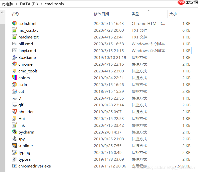The width and height of the screenshot is (198, 172).
Task: Click the Sublime shortcut icon
Action: click(14, 146)
